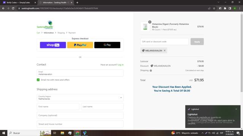Go back with the browser back arrow
Viewport: 243px width, 136px height.
pyautogui.click(x=3, y=8)
